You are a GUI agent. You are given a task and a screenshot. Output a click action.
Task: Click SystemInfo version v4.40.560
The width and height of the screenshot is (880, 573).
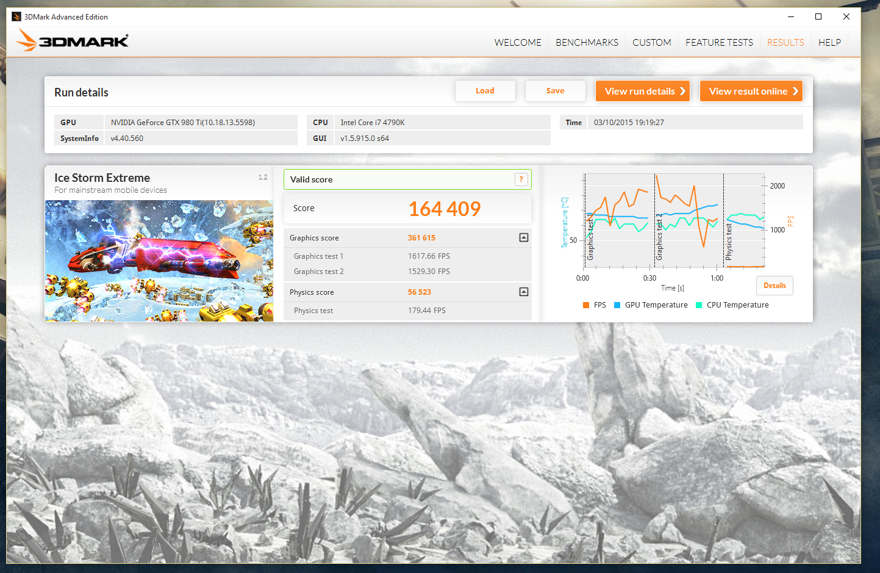click(x=127, y=139)
